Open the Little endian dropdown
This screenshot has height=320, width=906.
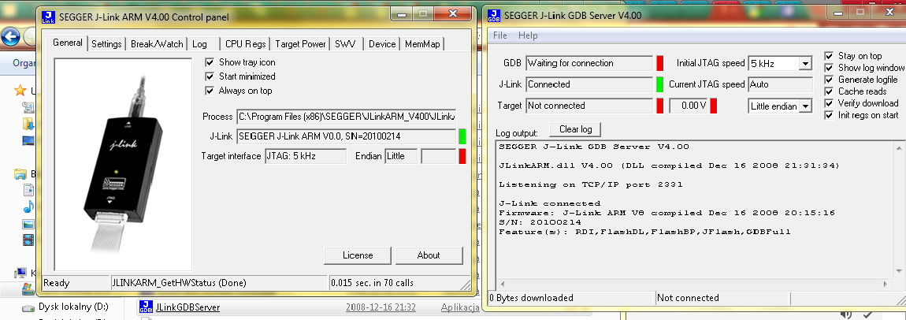(x=805, y=106)
